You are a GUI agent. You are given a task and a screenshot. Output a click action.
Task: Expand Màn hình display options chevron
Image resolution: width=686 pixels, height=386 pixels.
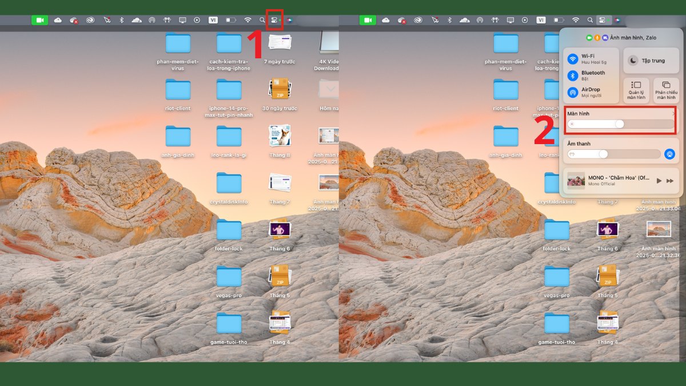[673, 114]
